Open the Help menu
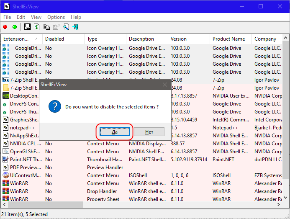This screenshot has width=290, height=219. (x=76, y=17)
